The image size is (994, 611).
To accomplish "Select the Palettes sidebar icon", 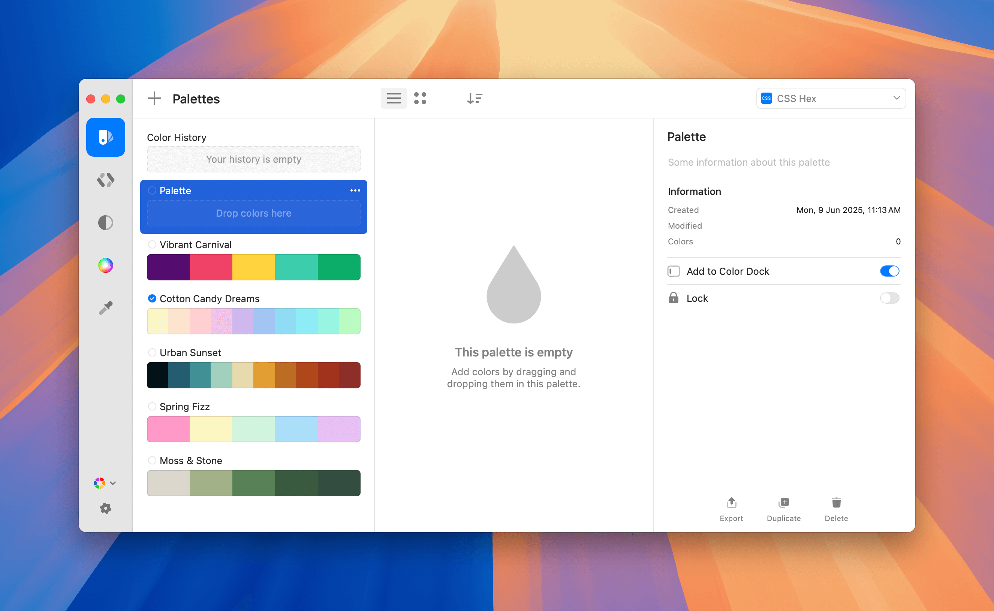I will coord(105,137).
